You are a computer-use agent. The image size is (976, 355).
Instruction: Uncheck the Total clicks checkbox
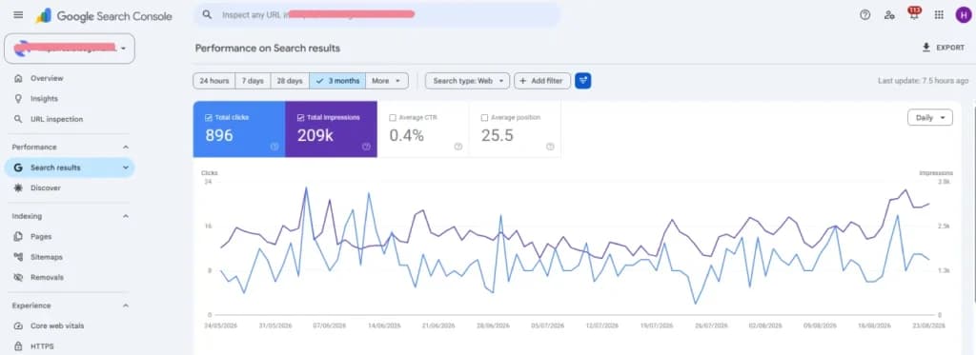coord(209,117)
